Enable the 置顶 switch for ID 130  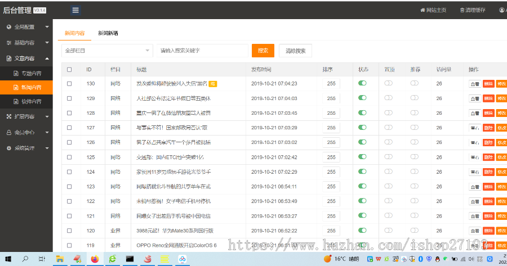pos(388,83)
